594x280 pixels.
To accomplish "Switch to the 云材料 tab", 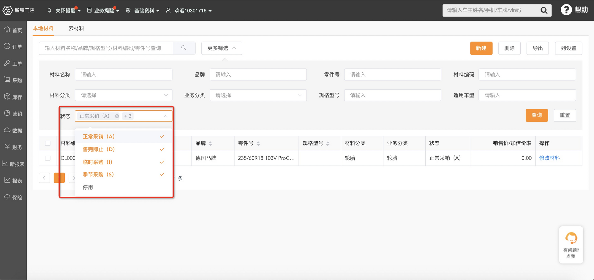I will pyautogui.click(x=76, y=28).
